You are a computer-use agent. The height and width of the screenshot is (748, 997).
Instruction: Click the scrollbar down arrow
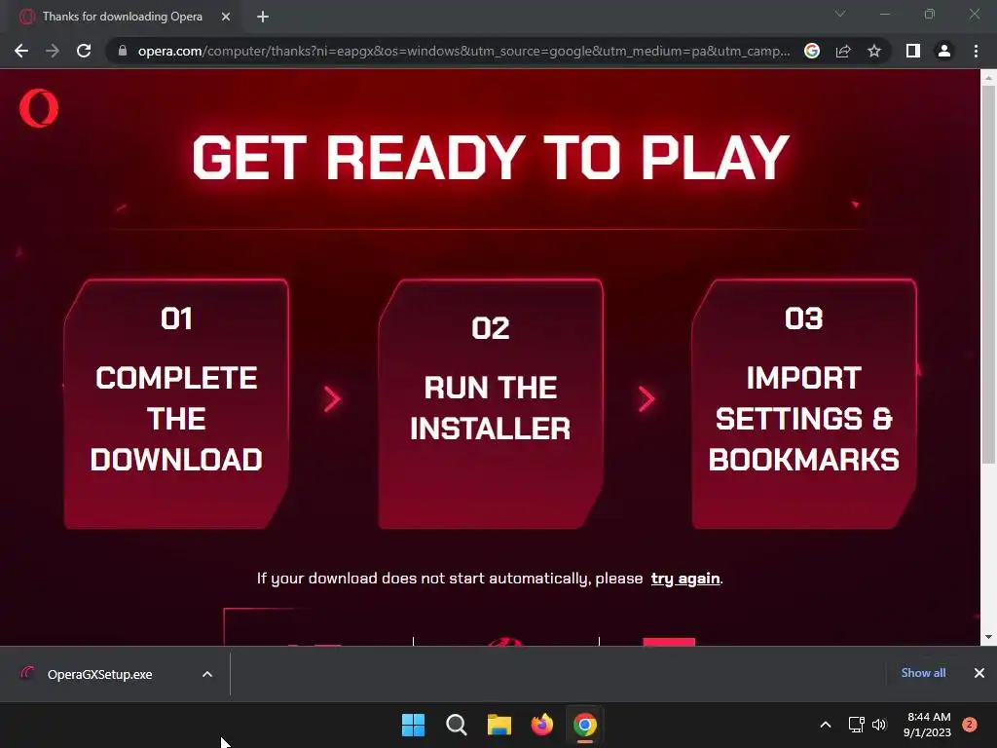(988, 637)
